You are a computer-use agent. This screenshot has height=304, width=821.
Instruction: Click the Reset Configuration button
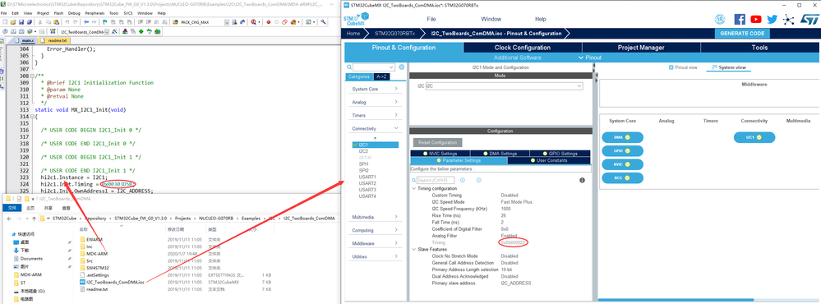438,142
